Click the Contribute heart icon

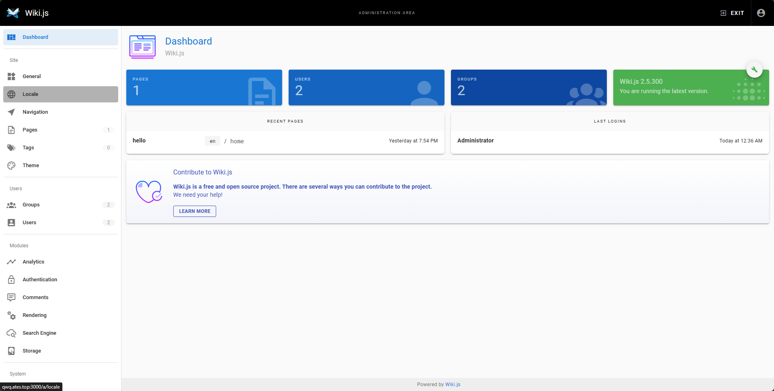click(149, 191)
